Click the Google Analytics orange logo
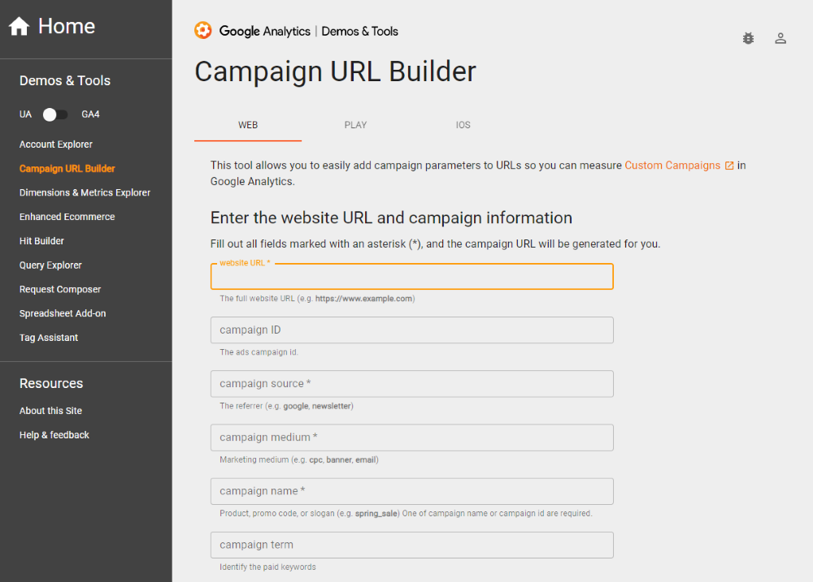813x582 pixels. coord(202,31)
